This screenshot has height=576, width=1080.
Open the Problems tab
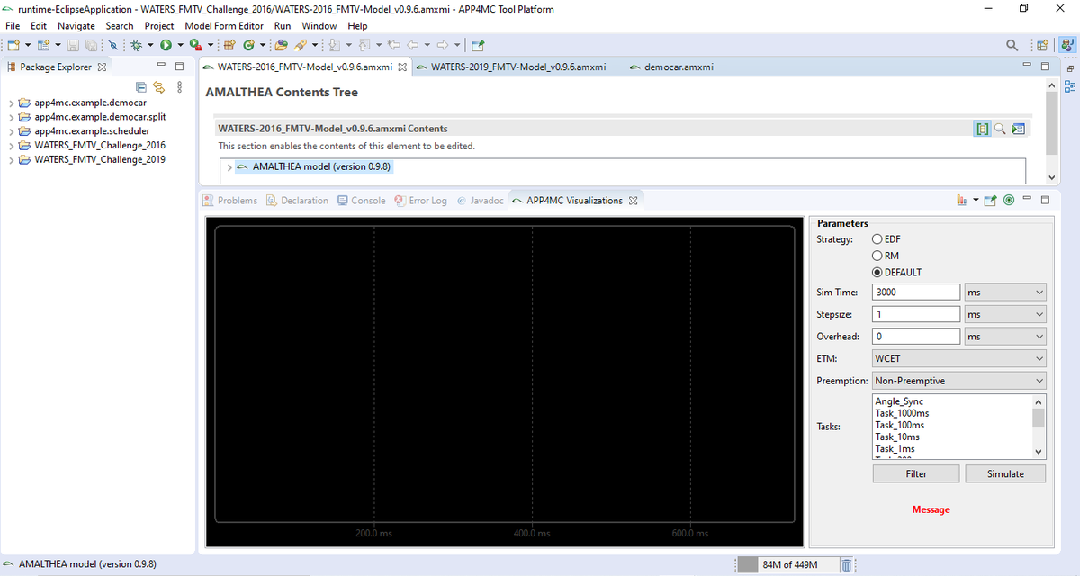tap(229, 200)
